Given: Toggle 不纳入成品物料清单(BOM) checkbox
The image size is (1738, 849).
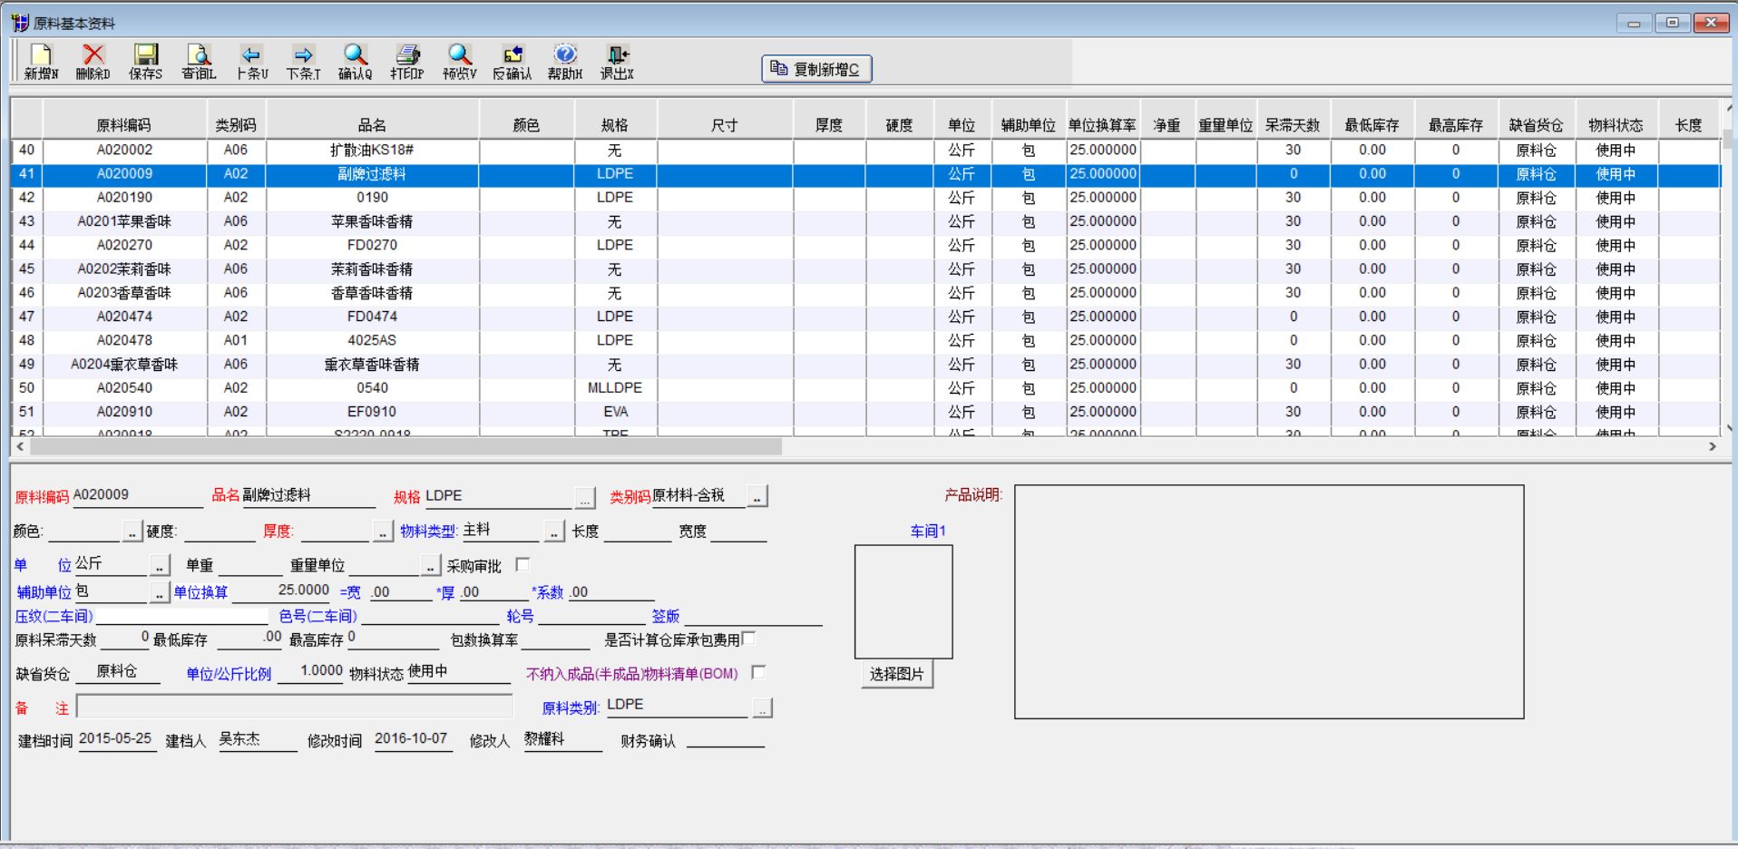Looking at the screenshot, I should tap(758, 672).
